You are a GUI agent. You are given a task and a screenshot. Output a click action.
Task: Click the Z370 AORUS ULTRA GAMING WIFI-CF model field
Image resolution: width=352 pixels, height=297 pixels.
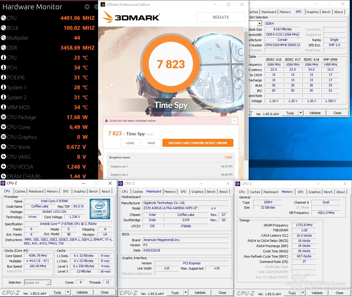click(170, 208)
